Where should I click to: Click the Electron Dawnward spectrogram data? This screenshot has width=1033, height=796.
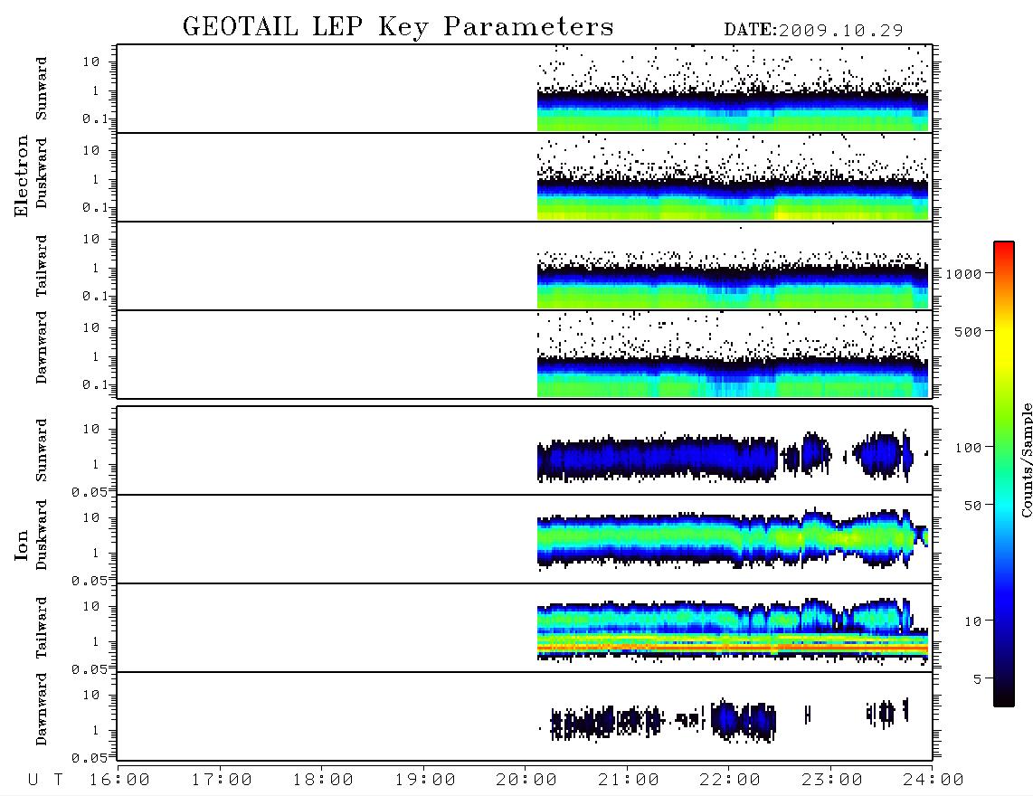coord(733,376)
